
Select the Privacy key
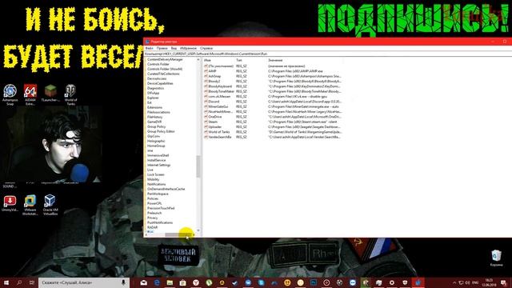tap(153, 218)
